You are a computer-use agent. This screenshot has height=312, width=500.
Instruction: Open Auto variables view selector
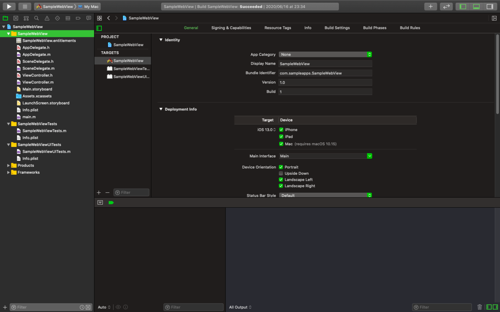(x=104, y=307)
